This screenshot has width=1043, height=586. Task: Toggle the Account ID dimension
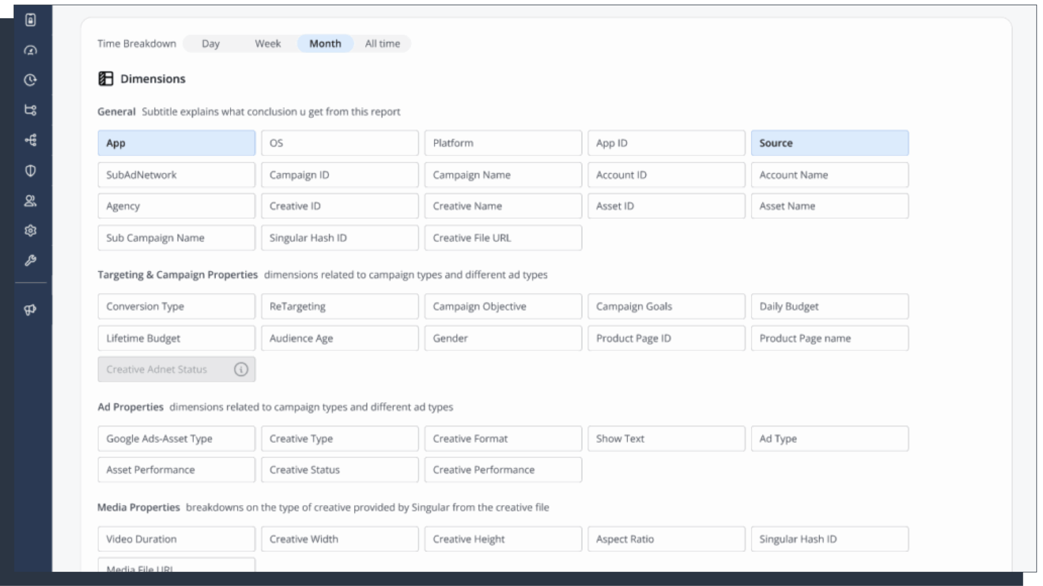667,175
